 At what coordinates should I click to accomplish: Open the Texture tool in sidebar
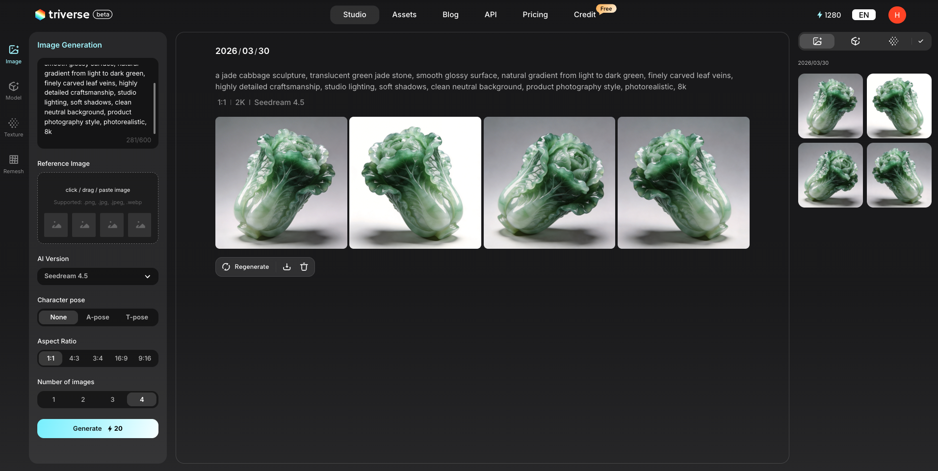(x=14, y=128)
